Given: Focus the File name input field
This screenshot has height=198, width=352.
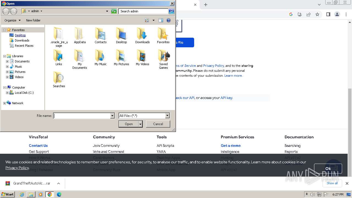Looking at the screenshot, I should pyautogui.click(x=82, y=116).
